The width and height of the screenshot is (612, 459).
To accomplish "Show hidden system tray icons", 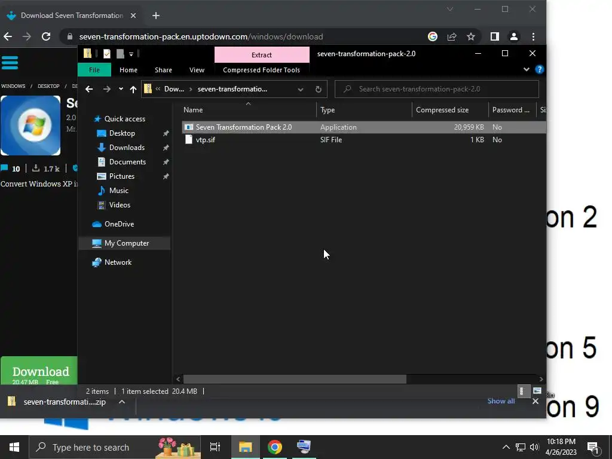I will [x=506, y=447].
